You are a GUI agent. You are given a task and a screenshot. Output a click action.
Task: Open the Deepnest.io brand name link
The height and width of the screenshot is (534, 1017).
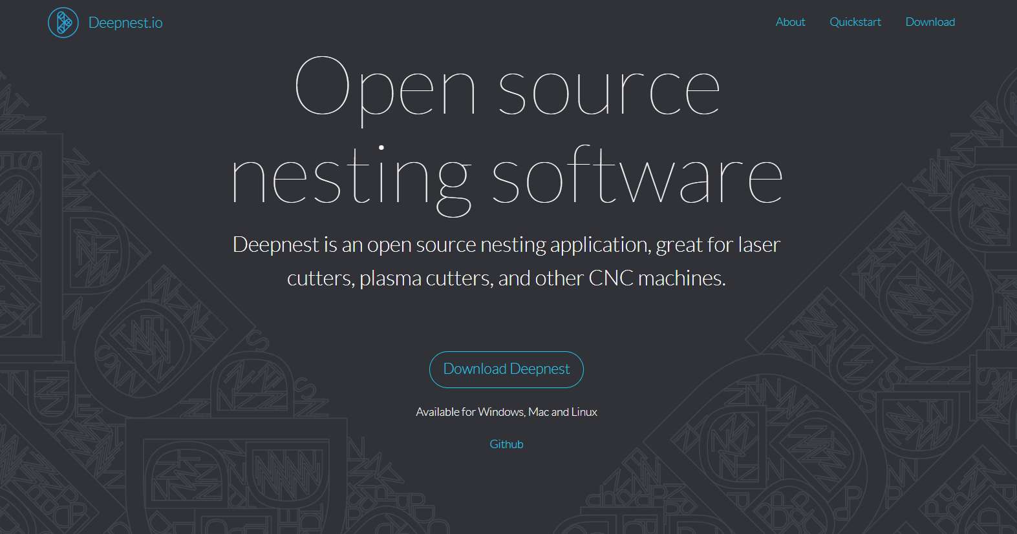(125, 23)
